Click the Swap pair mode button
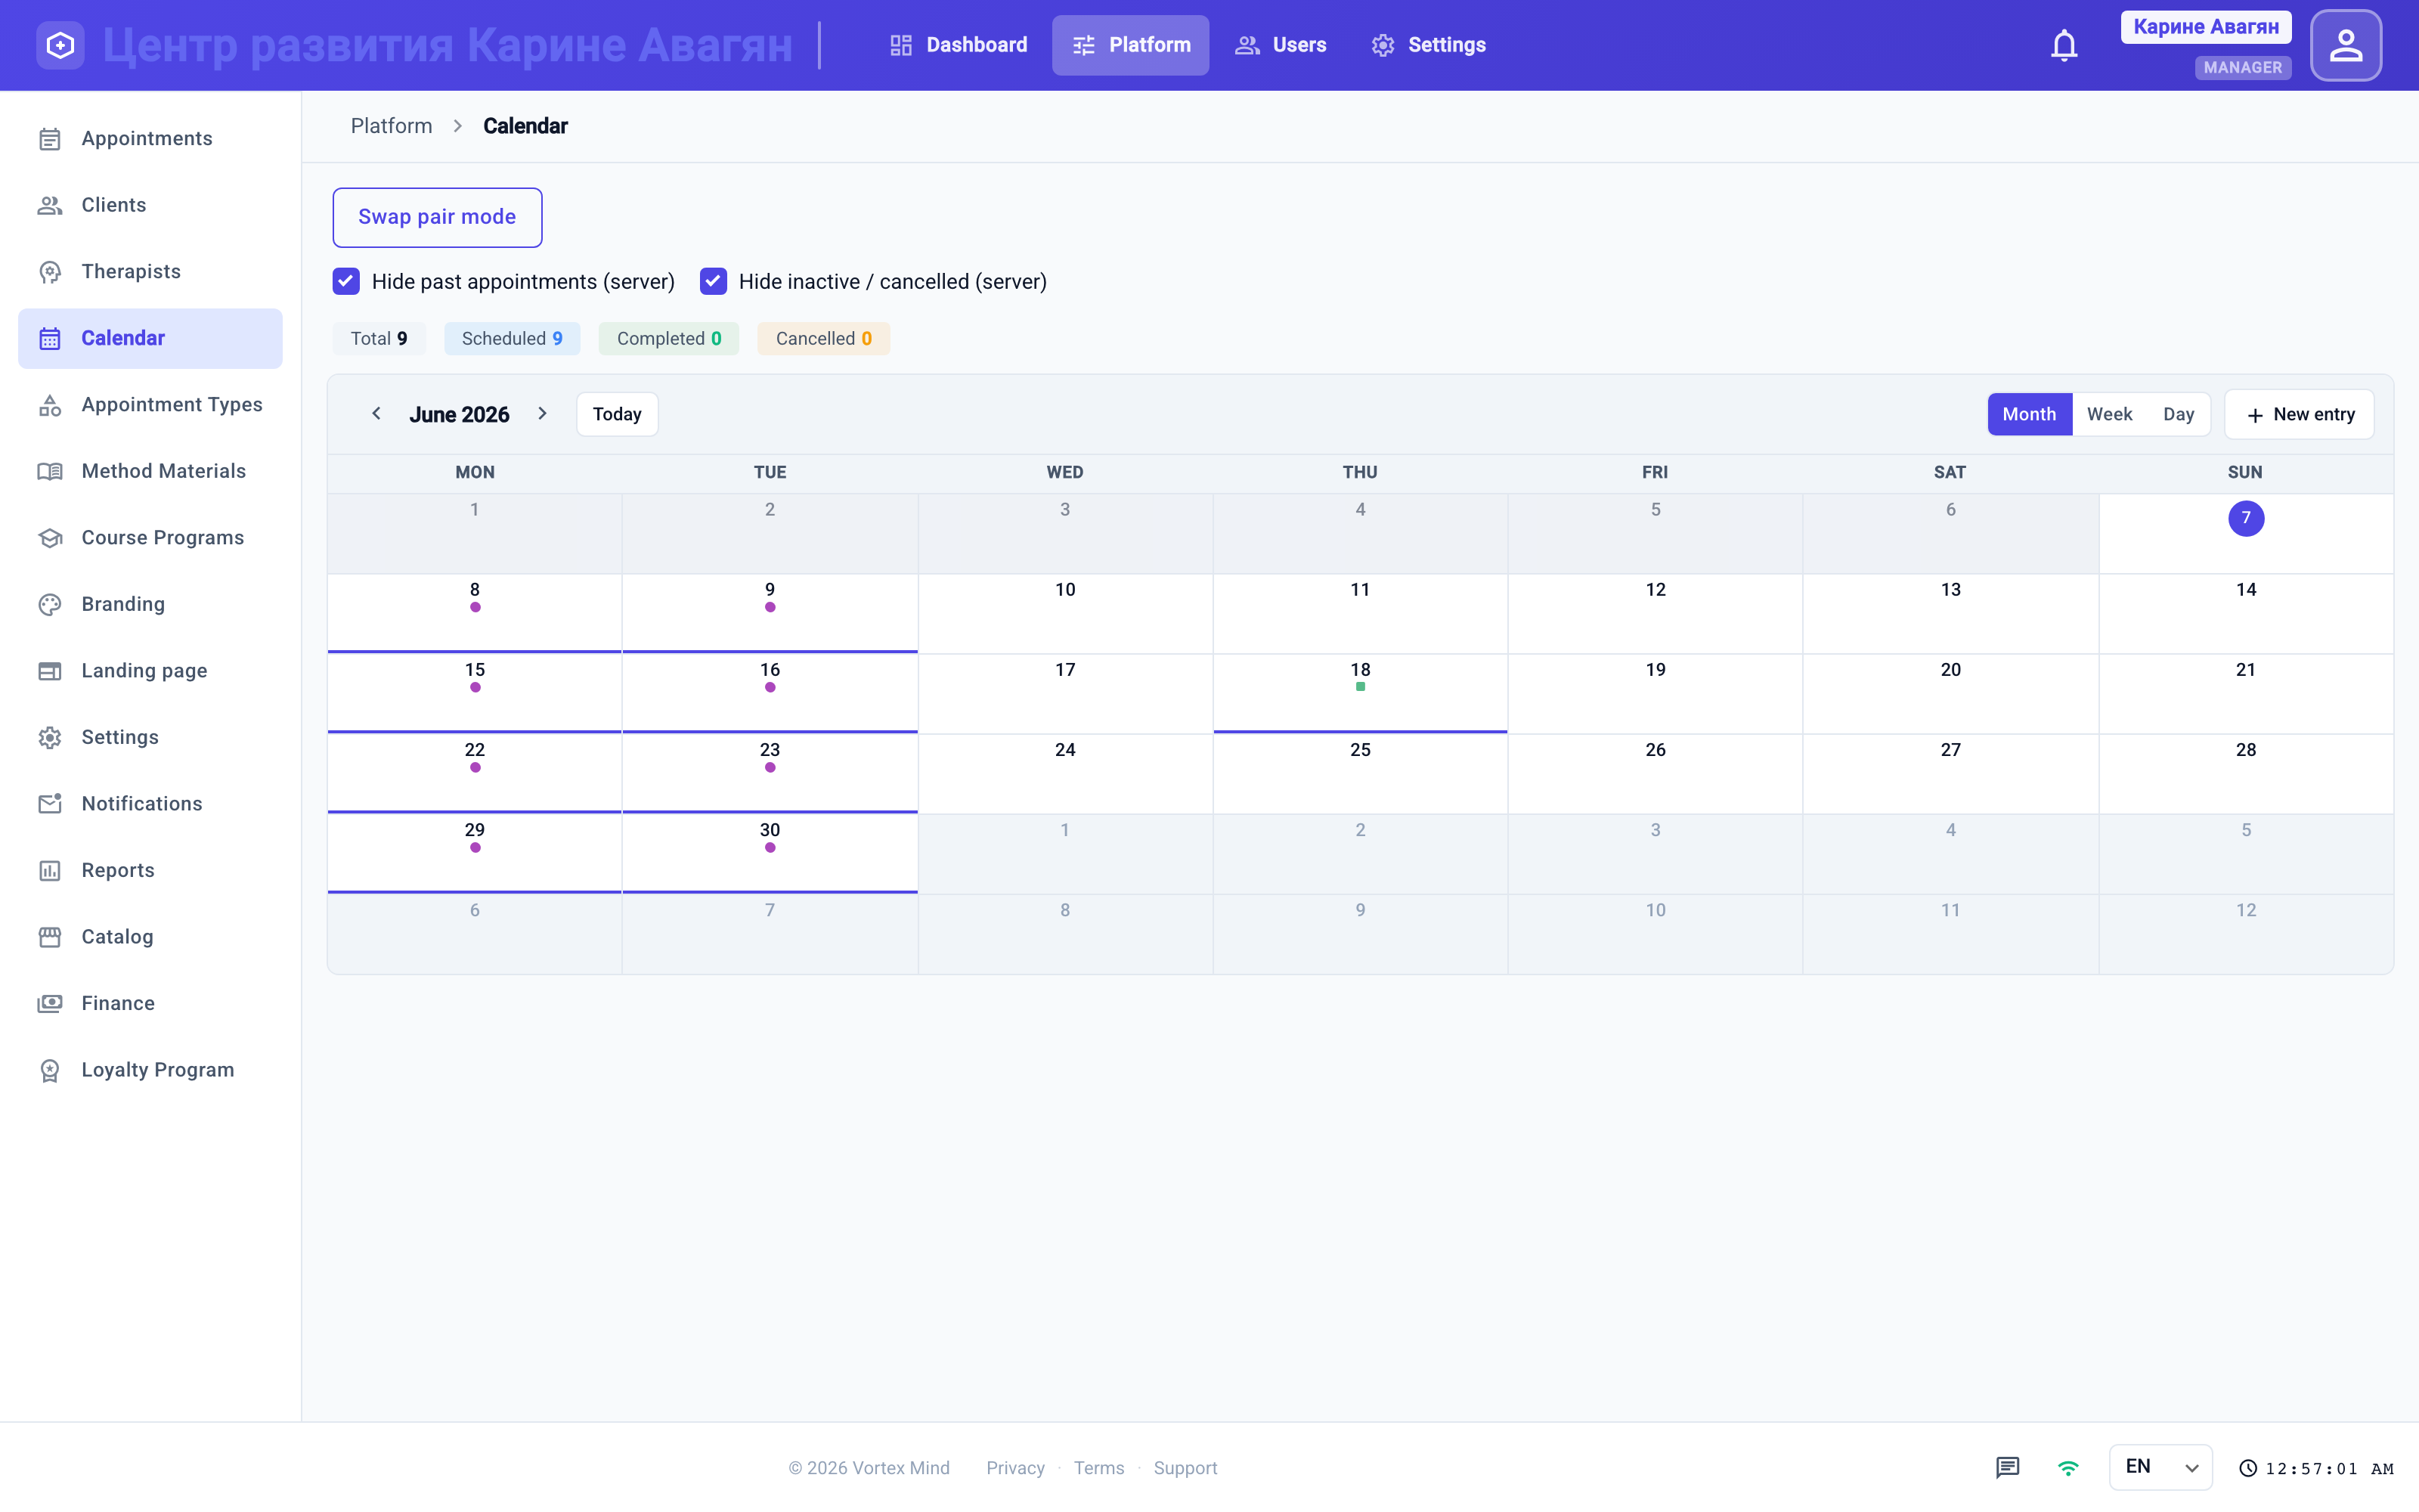 [437, 217]
